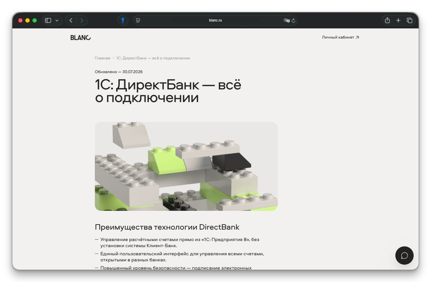The image size is (431, 282).
Task: Click the BLANC logo
Action: [81, 38]
